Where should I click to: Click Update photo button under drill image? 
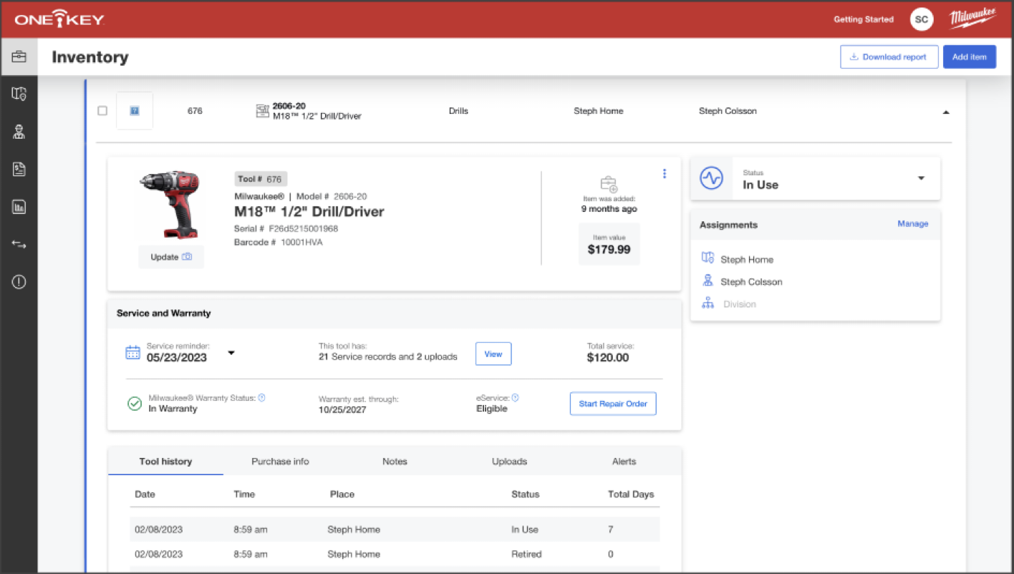pos(171,257)
